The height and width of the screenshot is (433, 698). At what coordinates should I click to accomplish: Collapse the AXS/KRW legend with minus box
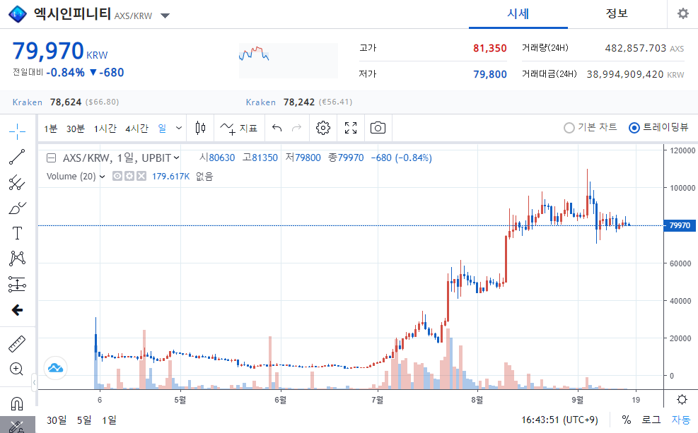coord(51,158)
